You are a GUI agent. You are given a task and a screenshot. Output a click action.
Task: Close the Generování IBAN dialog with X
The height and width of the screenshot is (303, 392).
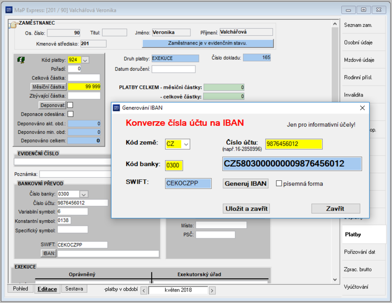coord(362,108)
